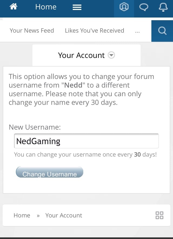This screenshot has width=173, height=239.
Task: Click the search magnifier icon
Action: point(162,31)
